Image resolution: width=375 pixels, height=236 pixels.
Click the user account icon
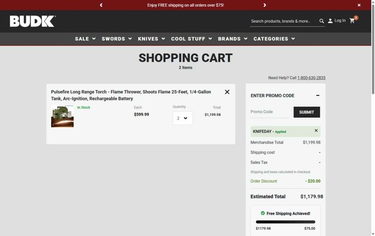tap(330, 21)
